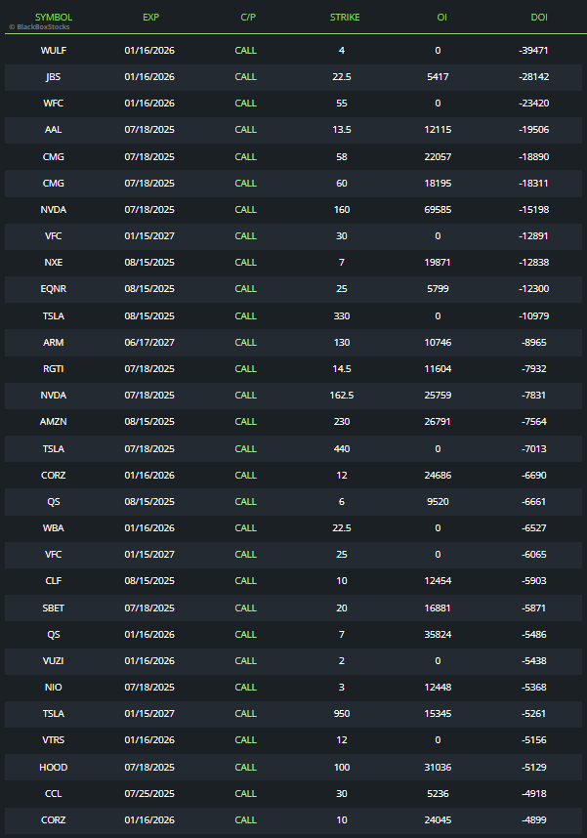Click CALL in the WULF row
The height and width of the screenshot is (838, 587).
246,50
